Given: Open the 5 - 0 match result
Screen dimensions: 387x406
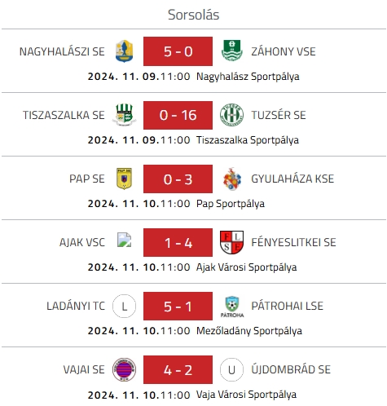Looking at the screenshot, I should [178, 51].
